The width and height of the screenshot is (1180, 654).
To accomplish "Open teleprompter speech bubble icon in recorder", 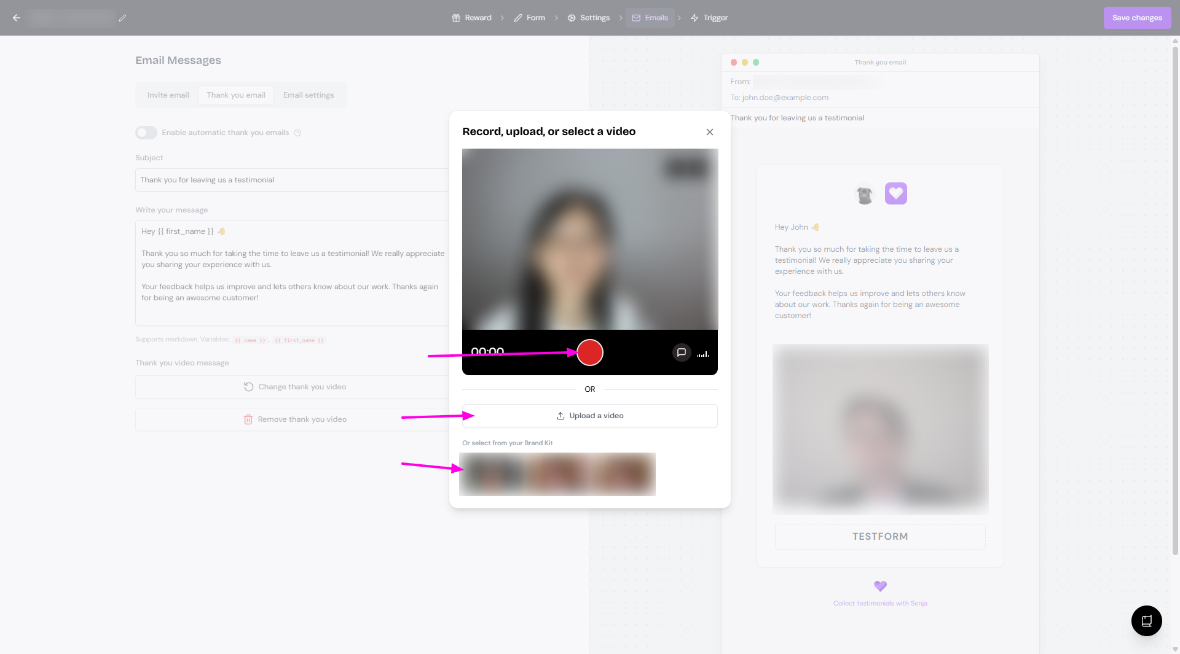I will coord(681,352).
